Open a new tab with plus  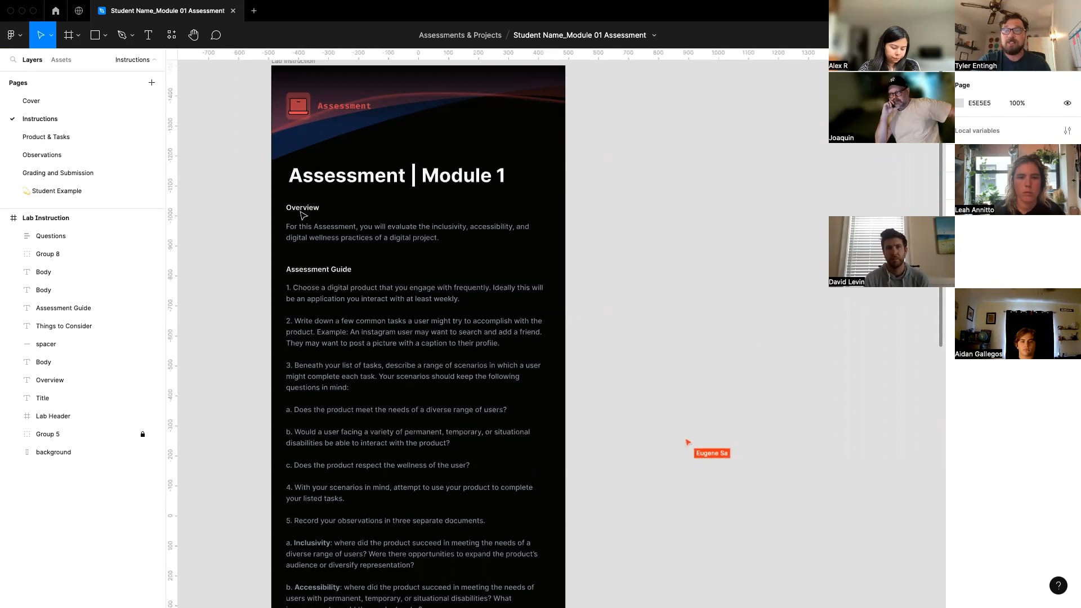pyautogui.click(x=254, y=11)
